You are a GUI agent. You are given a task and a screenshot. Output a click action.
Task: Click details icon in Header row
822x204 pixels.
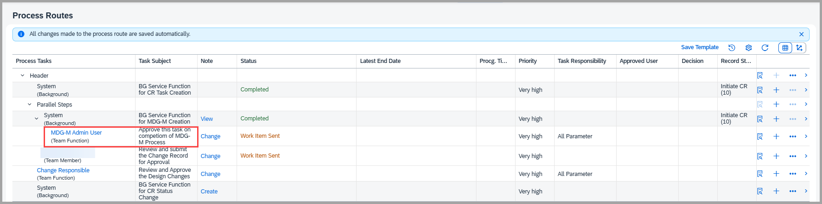(x=760, y=75)
